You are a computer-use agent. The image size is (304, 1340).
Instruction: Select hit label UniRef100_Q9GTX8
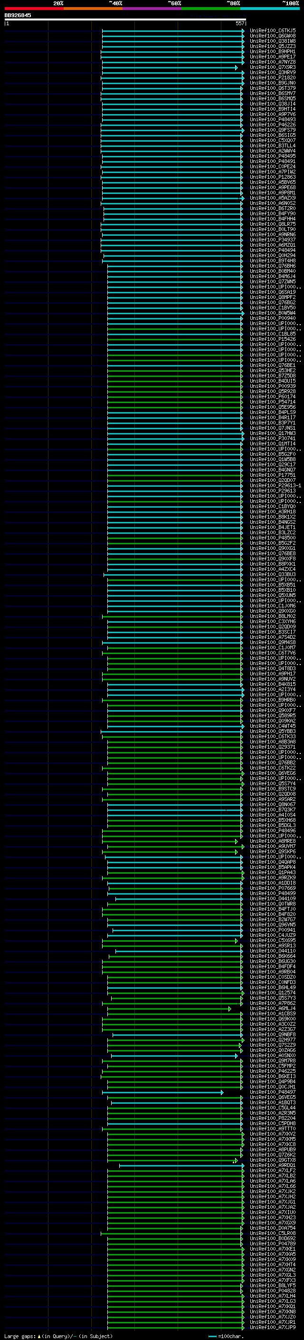coord(272,1159)
